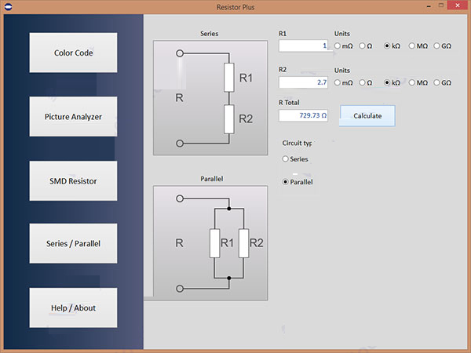
Task: Open the Series / Parallel calculator
Action: (73, 243)
